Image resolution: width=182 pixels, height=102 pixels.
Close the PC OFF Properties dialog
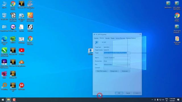(140, 35)
